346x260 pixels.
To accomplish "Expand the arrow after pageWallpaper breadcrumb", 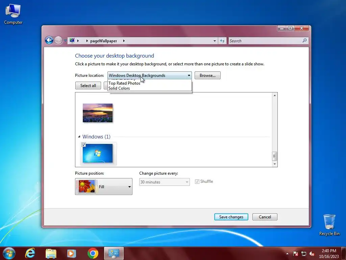I will [x=124, y=41].
